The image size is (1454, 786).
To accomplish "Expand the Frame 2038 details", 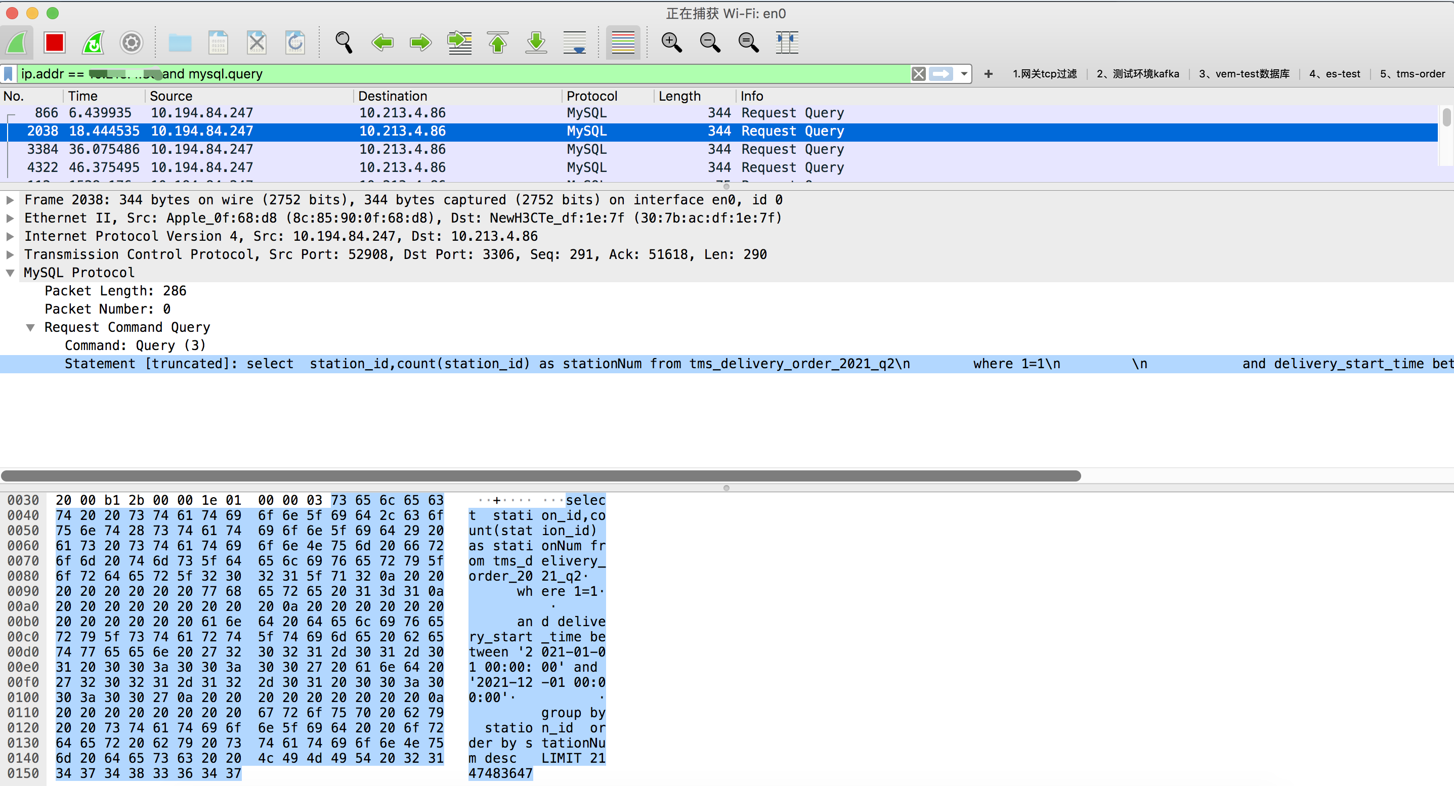I will pos(10,200).
